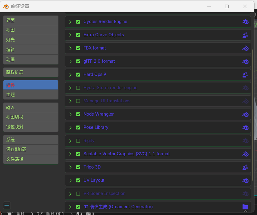The width and height of the screenshot is (257, 215).
Task: Select the 插件 add-ons section
Action: click(31, 85)
